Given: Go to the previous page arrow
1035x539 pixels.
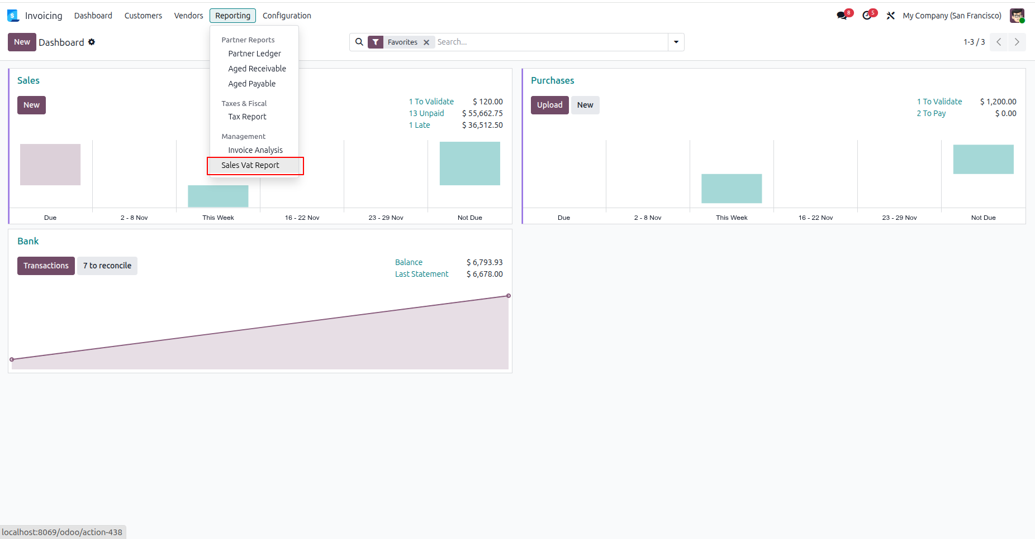Looking at the screenshot, I should 999,42.
